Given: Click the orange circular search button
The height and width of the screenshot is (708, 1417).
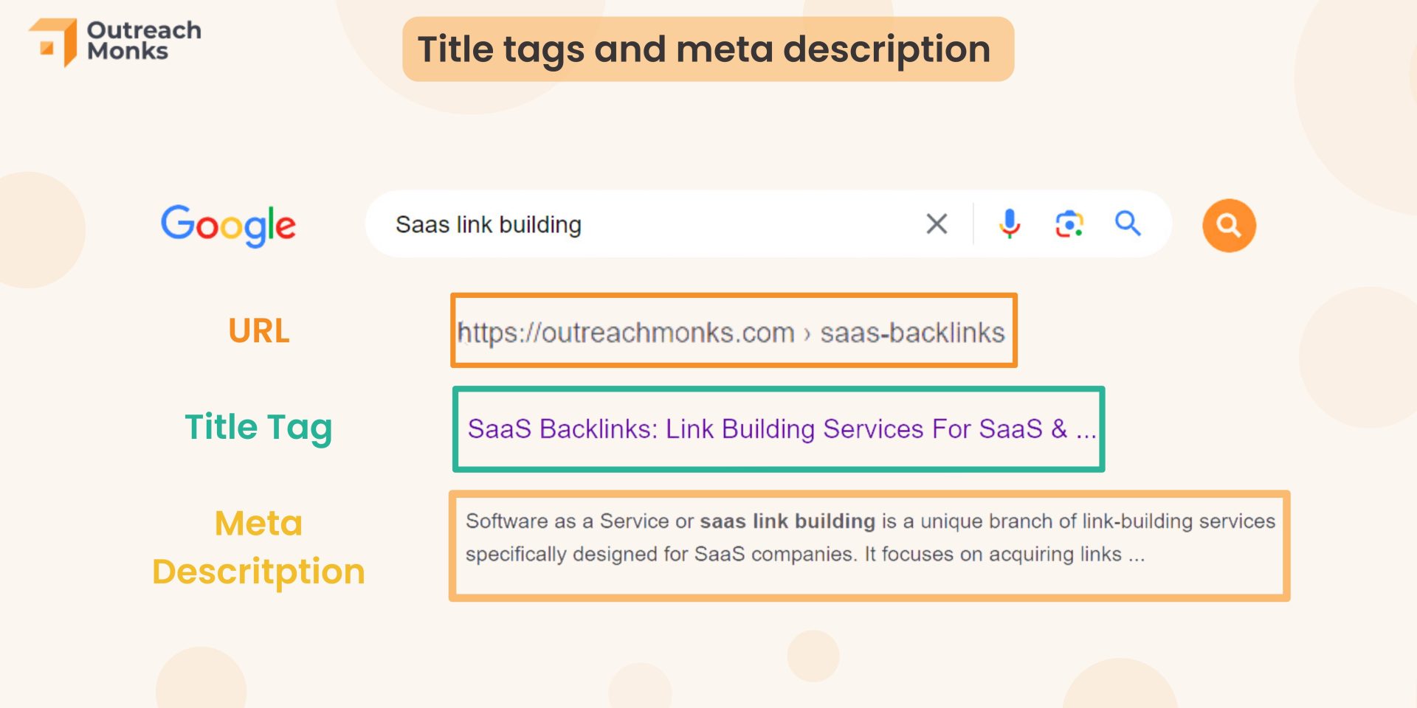Looking at the screenshot, I should click(1229, 226).
